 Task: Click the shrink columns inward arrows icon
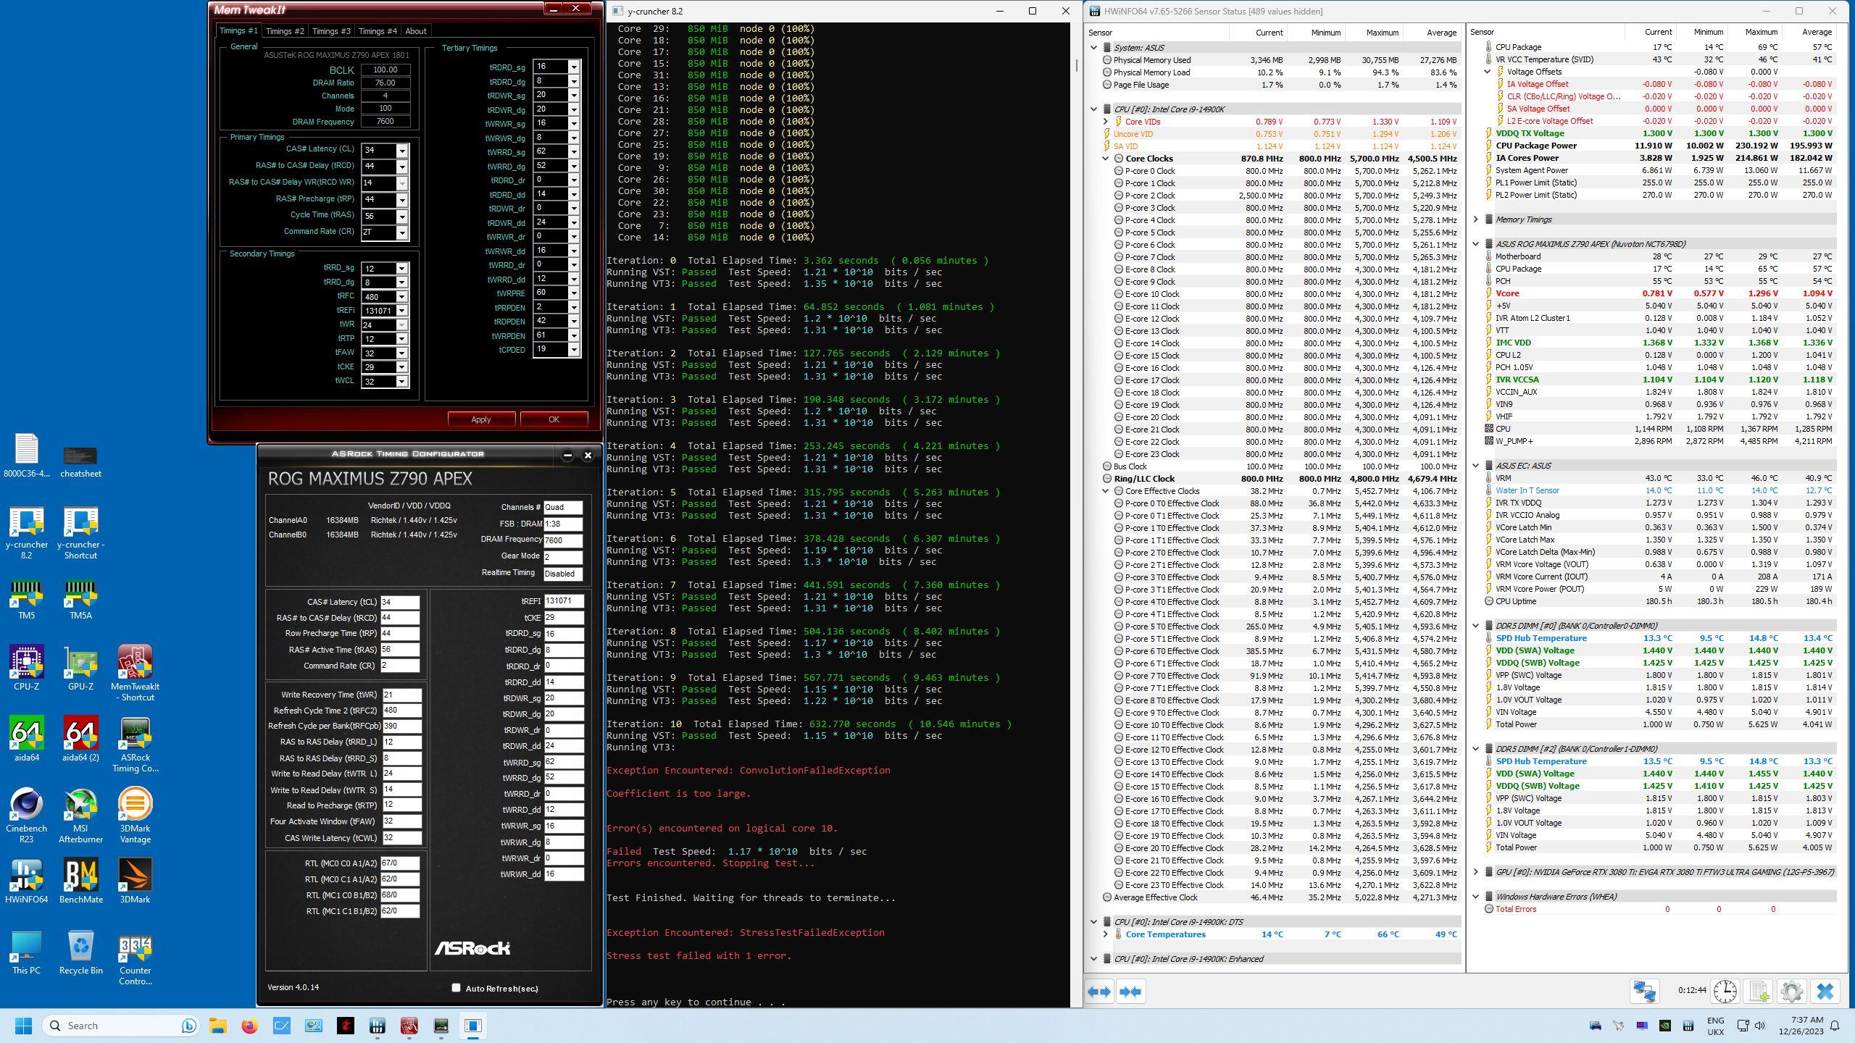click(x=1130, y=992)
